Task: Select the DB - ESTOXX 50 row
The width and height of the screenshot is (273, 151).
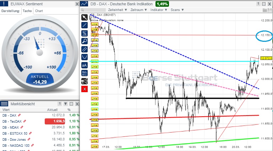Action: [x=40, y=133]
